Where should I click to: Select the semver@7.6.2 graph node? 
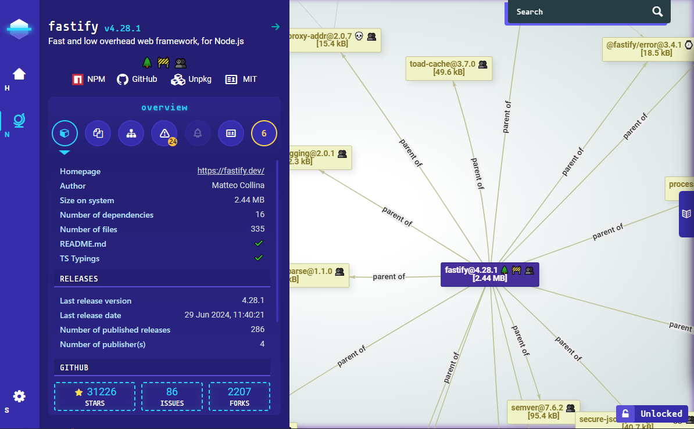[543, 412]
